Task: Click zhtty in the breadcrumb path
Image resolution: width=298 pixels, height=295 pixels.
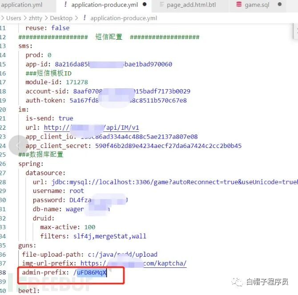Action: [35, 18]
